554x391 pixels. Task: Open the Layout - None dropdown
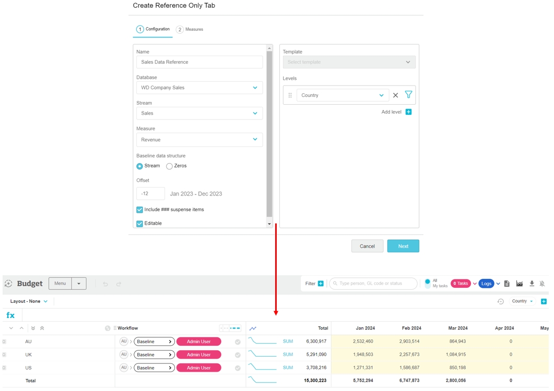point(29,301)
